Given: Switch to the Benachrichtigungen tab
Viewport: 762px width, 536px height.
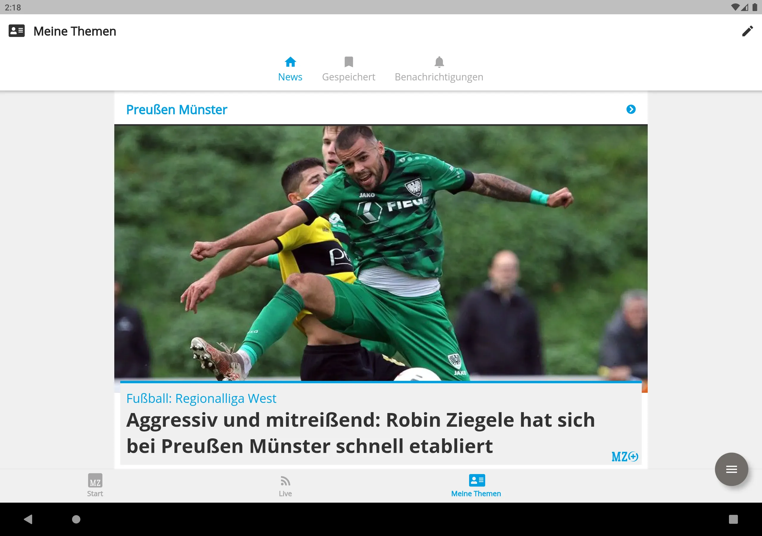Looking at the screenshot, I should tap(440, 68).
